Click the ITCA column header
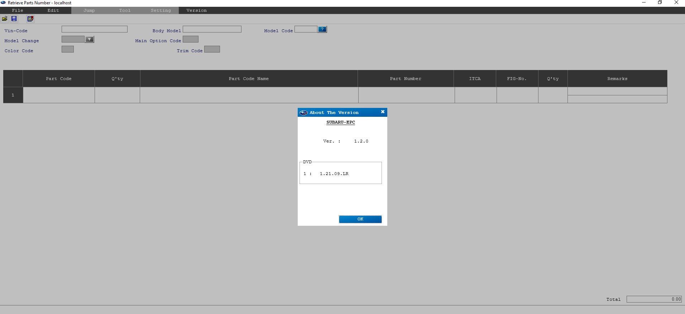This screenshot has height=314, width=685. click(475, 79)
